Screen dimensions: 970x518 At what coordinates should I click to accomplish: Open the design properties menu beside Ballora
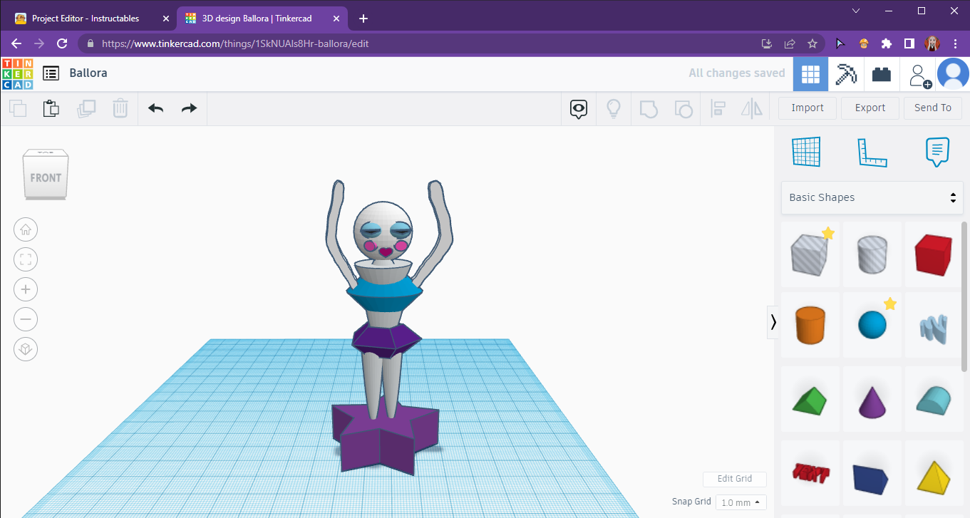click(x=50, y=73)
